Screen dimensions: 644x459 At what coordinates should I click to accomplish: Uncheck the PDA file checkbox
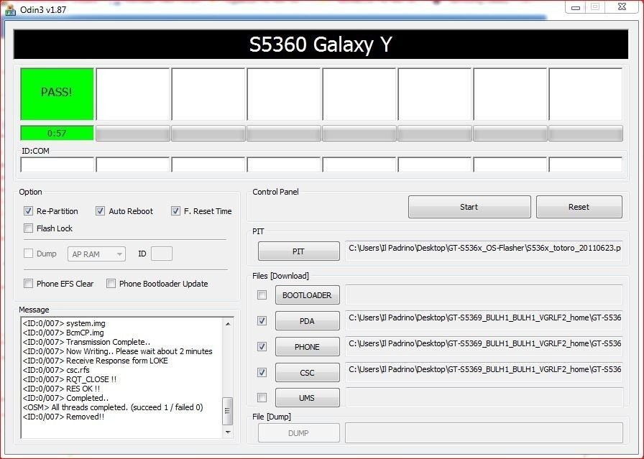(x=262, y=320)
